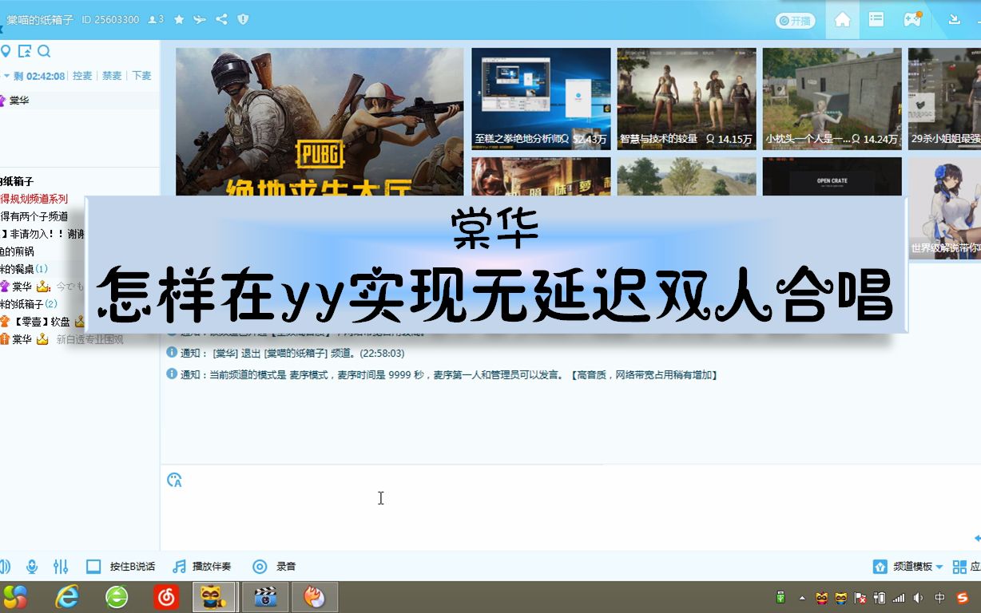The image size is (981, 613).
Task: Click the 开播 start broadcast button
Action: point(796,21)
